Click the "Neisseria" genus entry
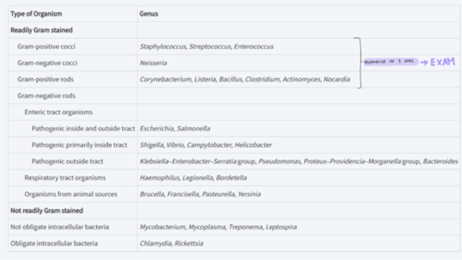Screen dimensions: 462x260 (x=153, y=63)
